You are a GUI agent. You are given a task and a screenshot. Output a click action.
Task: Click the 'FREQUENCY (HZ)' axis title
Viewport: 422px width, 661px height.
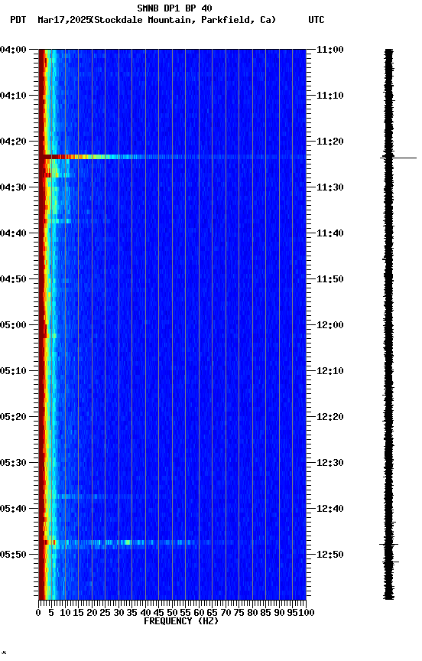pos(181,622)
